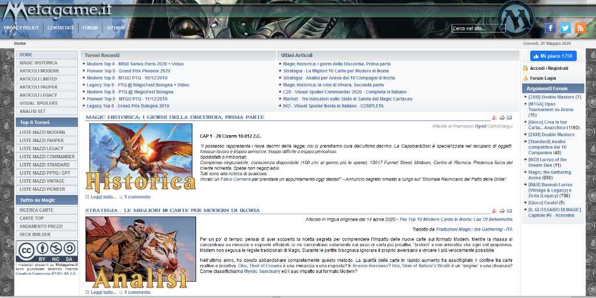The height and width of the screenshot is (298, 596).
Task: Click the Mi piace Facebook like button
Action: tap(554, 56)
